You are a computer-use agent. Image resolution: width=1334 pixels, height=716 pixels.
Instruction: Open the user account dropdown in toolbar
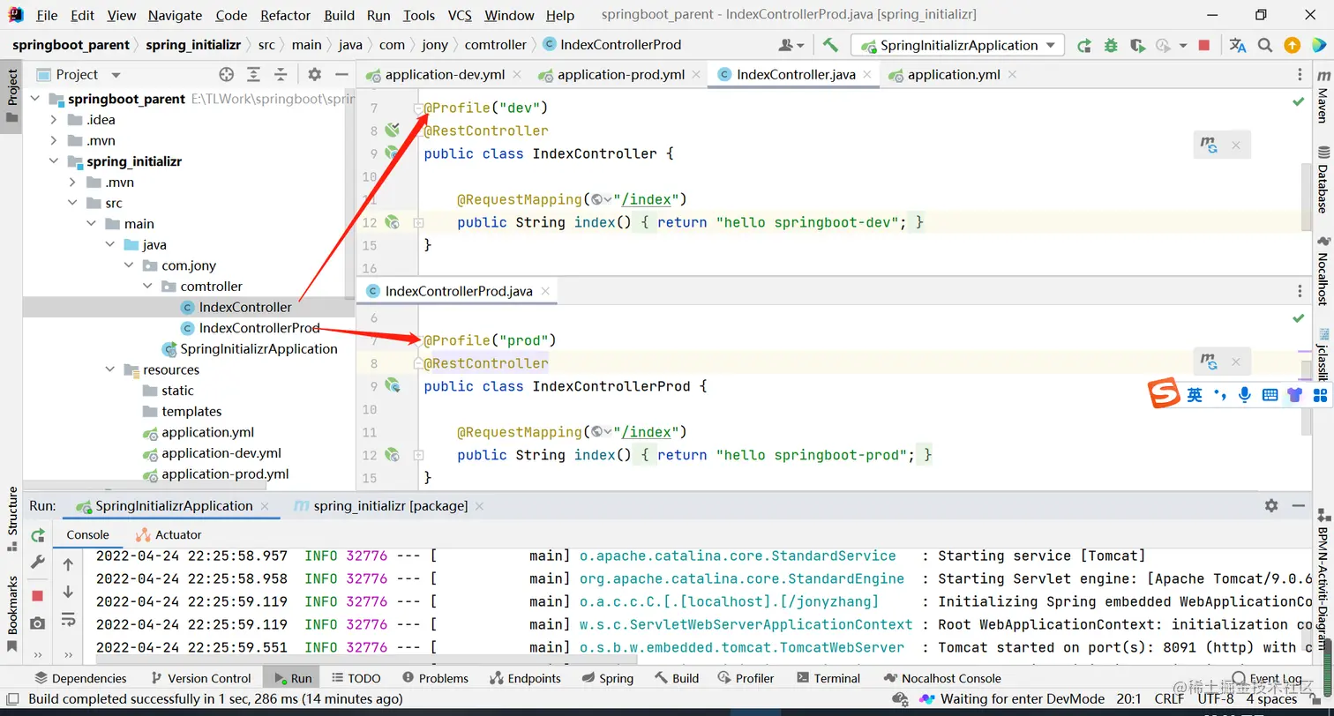point(791,45)
